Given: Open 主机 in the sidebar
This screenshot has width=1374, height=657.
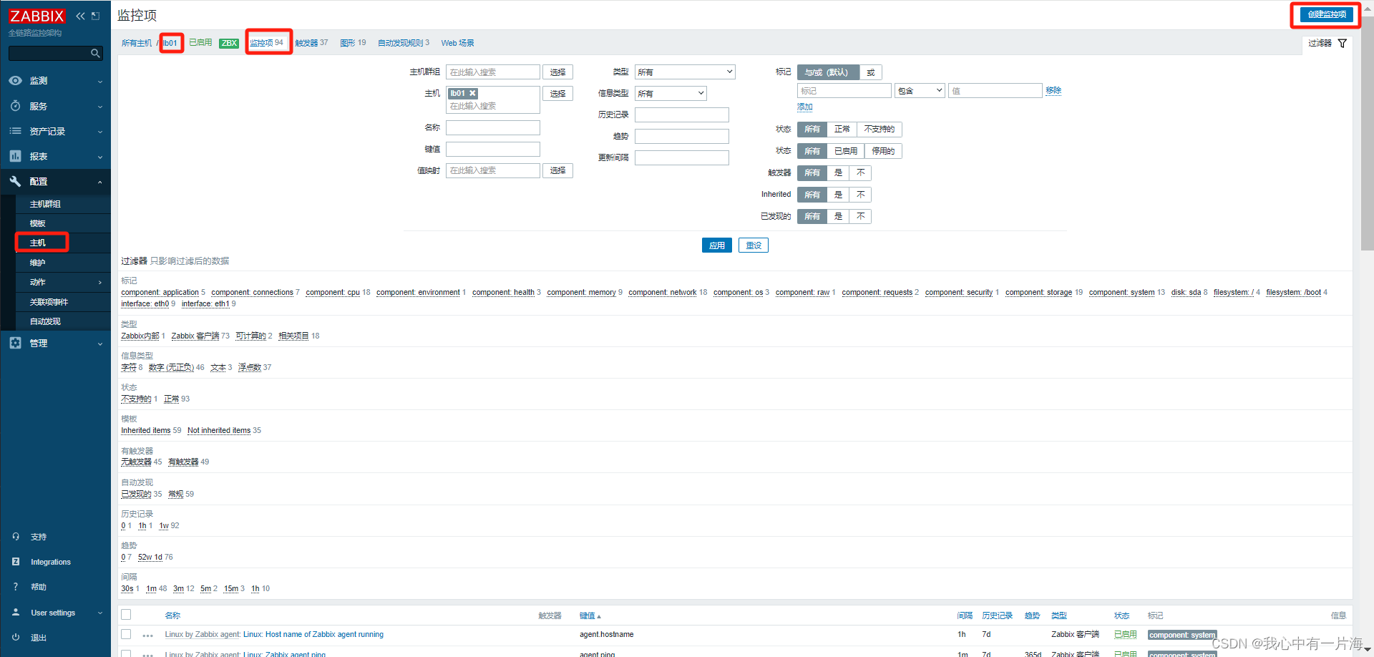Looking at the screenshot, I should [37, 243].
